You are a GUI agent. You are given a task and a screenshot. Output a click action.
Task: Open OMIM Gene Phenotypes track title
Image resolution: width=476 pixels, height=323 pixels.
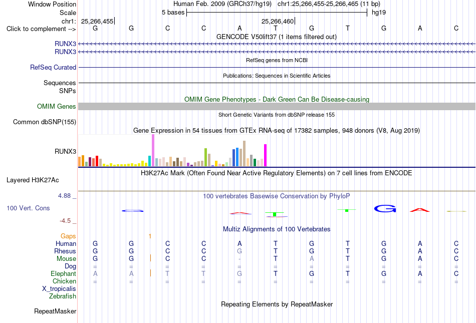(277, 100)
